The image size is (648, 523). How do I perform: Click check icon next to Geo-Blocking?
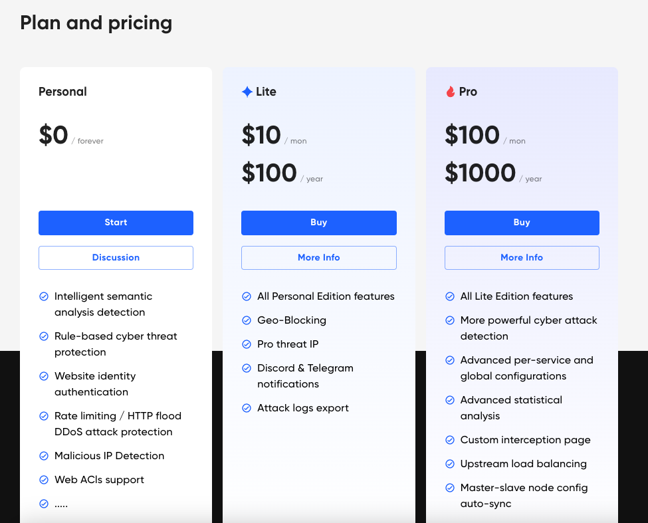coord(247,320)
